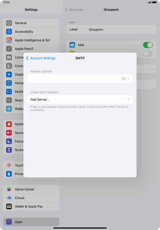
Task: Expand the Add Server chevron
Action: tap(129, 100)
